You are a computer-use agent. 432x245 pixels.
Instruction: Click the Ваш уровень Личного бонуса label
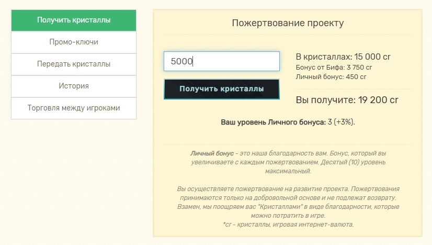click(274, 122)
